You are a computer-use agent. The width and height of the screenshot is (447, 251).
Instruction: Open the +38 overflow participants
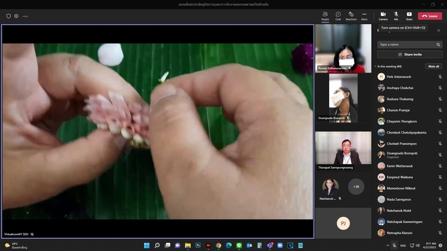[x=356, y=187]
